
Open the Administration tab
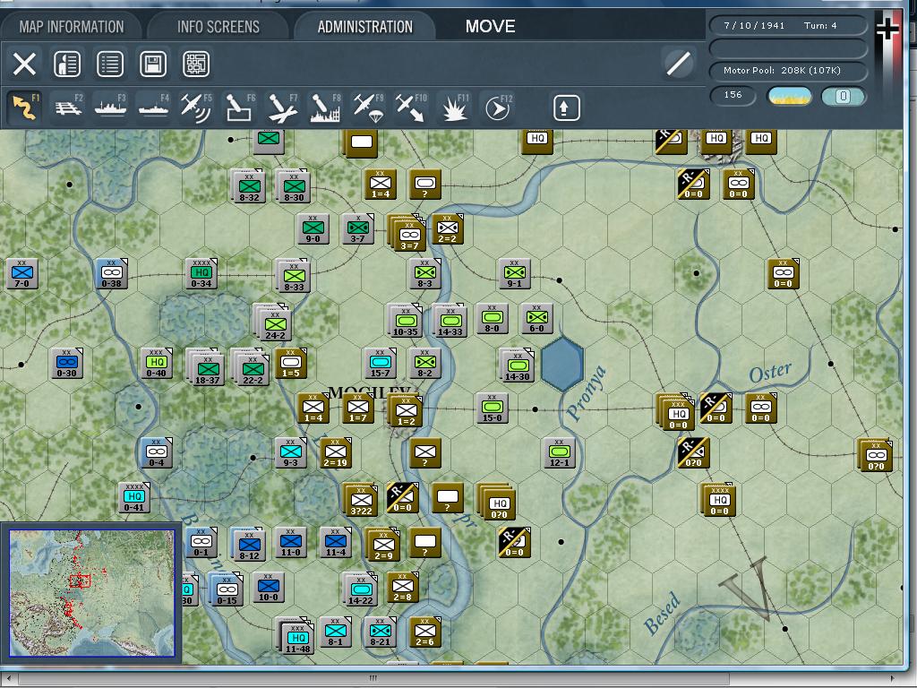click(365, 27)
